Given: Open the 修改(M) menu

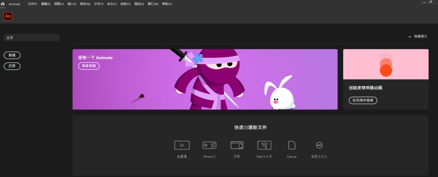Looking at the screenshot, I should pyautogui.click(x=85, y=4).
